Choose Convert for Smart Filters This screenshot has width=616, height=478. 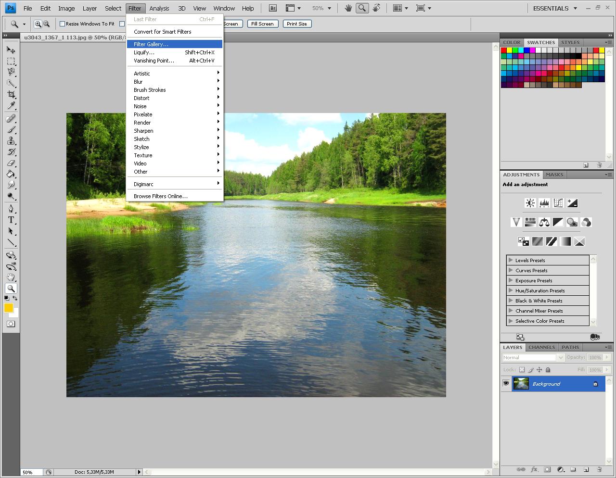point(175,32)
